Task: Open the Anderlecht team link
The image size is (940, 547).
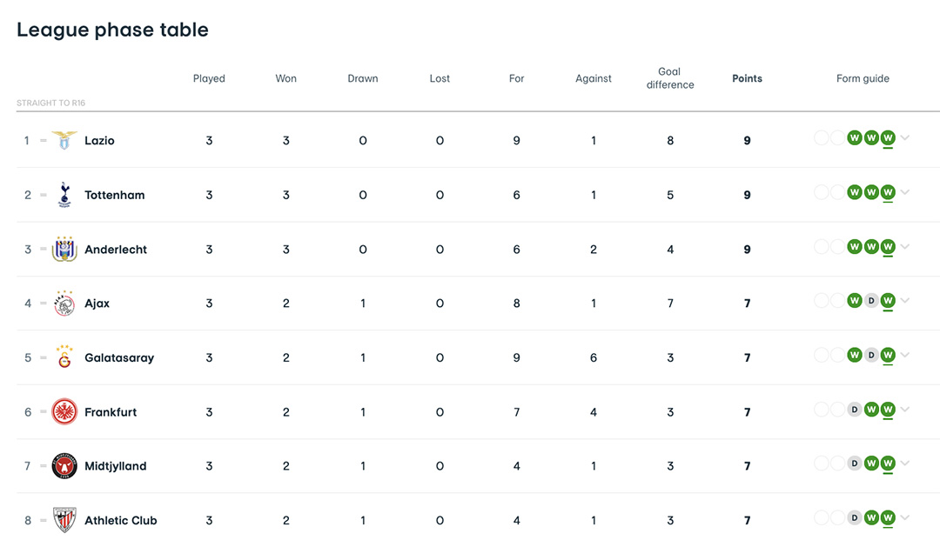Action: [116, 250]
